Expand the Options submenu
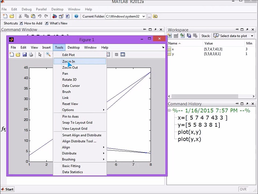Image resolution: width=258 pixels, height=194 pixels. pos(80,110)
